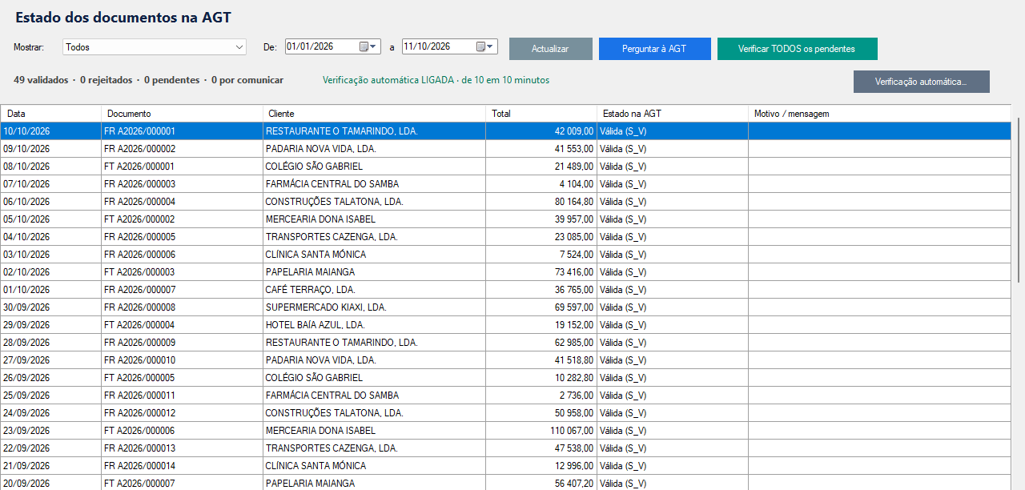Sort by the Data column header

(x=50, y=114)
